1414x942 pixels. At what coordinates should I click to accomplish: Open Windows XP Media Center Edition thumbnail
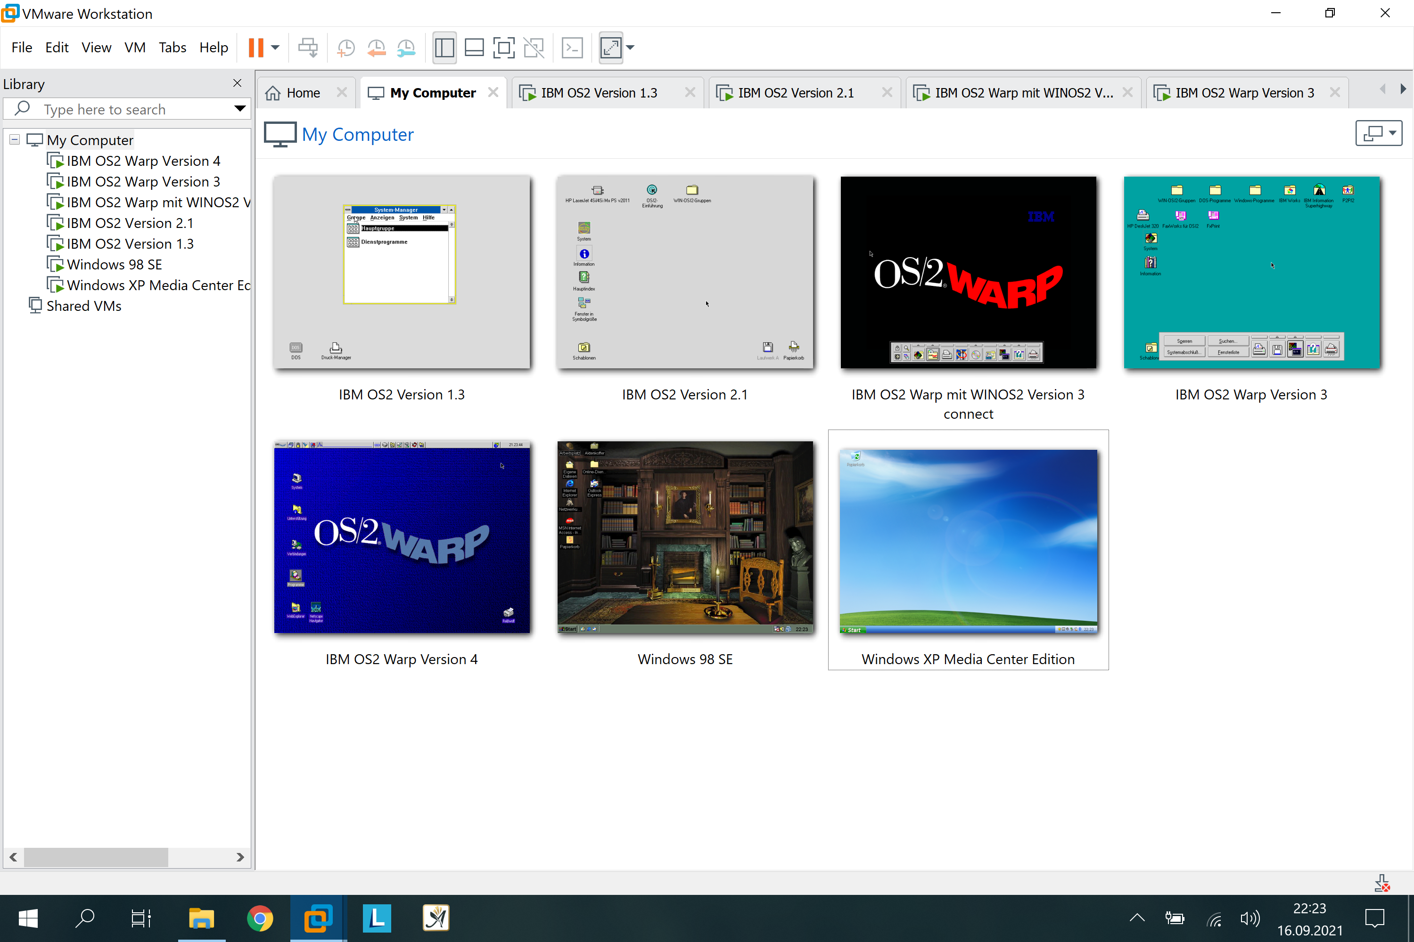pyautogui.click(x=968, y=541)
